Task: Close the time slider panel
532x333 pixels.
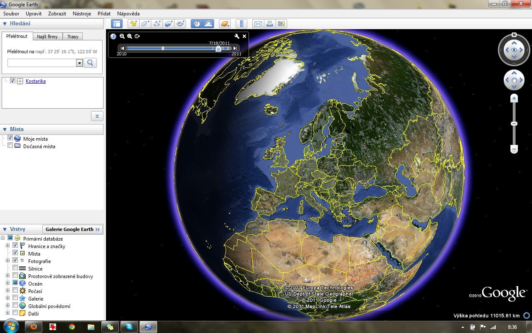Action: click(x=244, y=36)
